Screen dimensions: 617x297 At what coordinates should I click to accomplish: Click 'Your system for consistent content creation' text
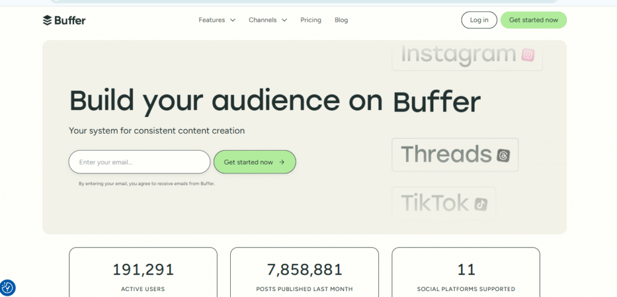point(157,131)
